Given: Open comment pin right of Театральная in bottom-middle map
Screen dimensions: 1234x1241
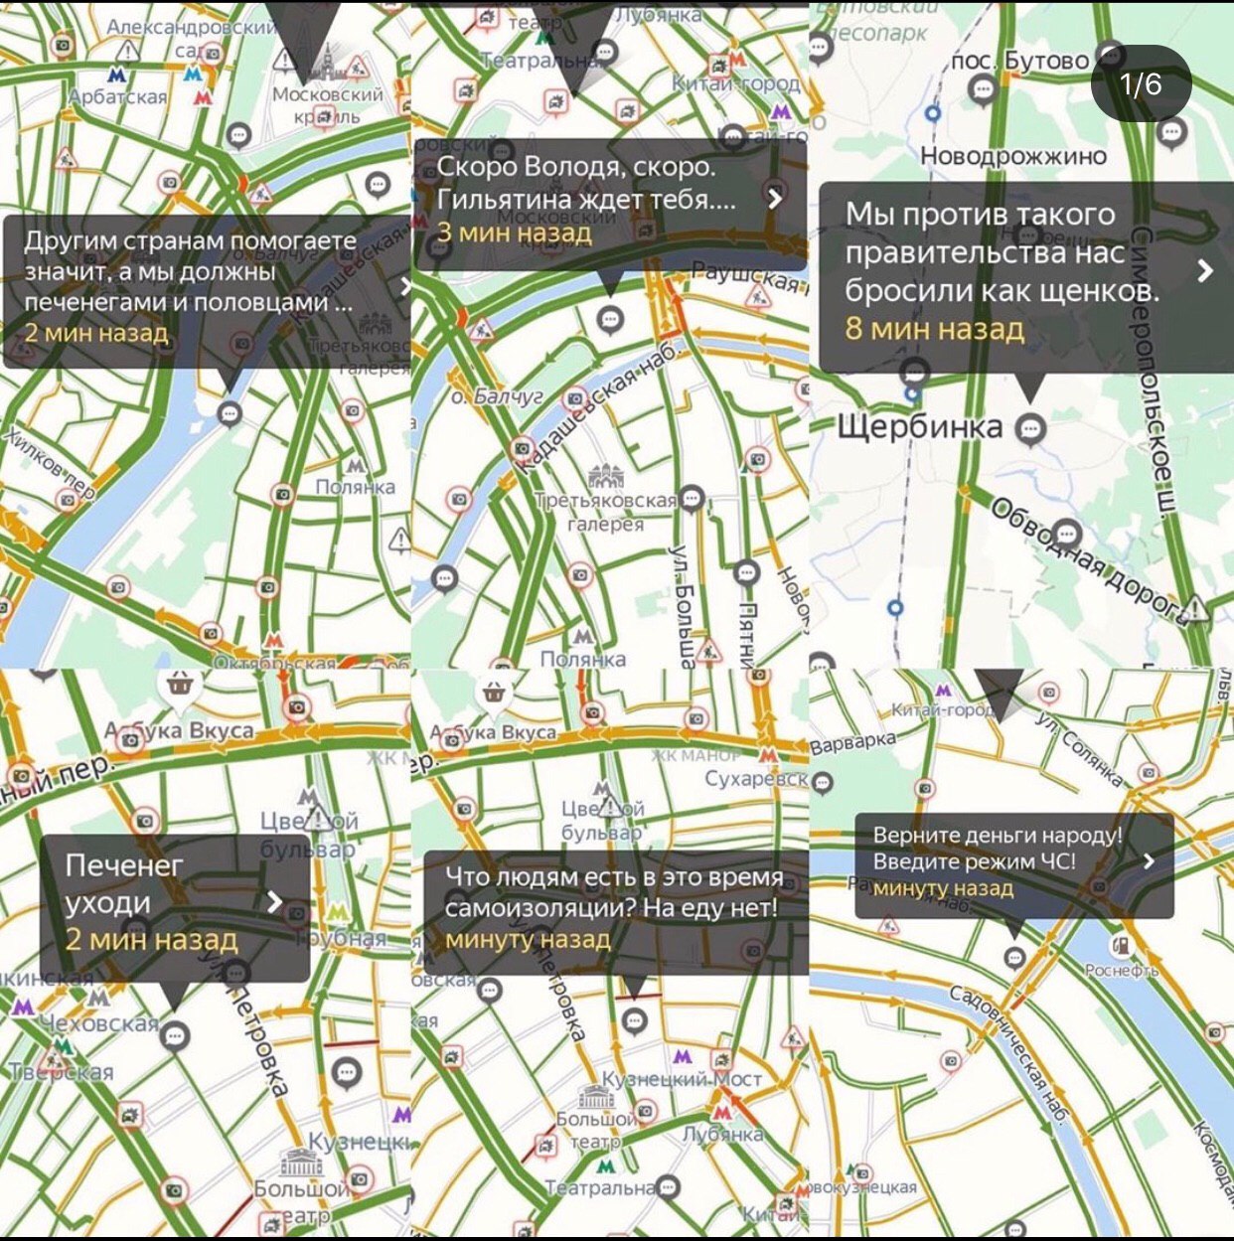Looking at the screenshot, I should point(669,1187).
